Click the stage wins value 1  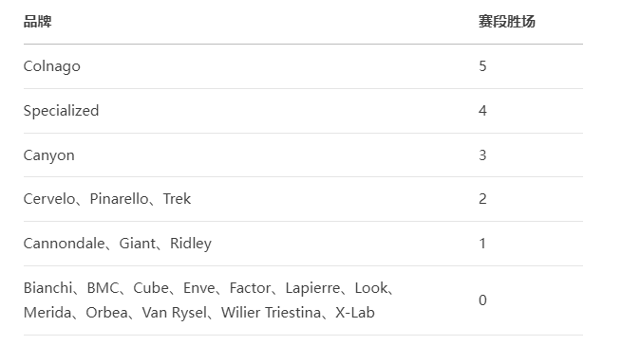tap(482, 244)
